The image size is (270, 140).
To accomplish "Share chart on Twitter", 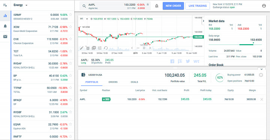I will pyautogui.click(x=188, y=61).
